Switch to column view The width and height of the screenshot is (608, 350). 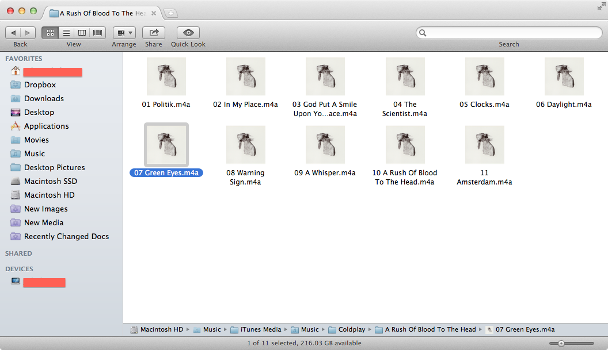click(x=82, y=33)
